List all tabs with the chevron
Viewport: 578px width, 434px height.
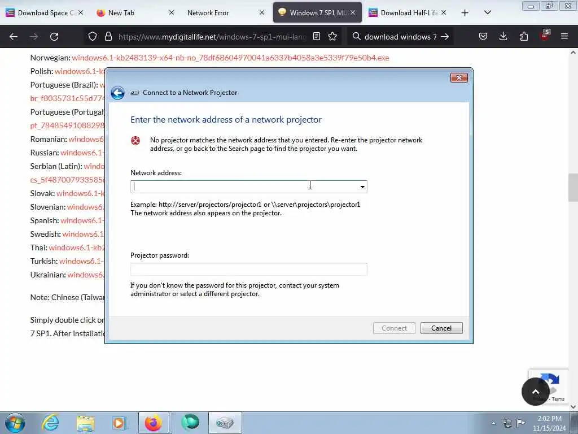(x=487, y=12)
